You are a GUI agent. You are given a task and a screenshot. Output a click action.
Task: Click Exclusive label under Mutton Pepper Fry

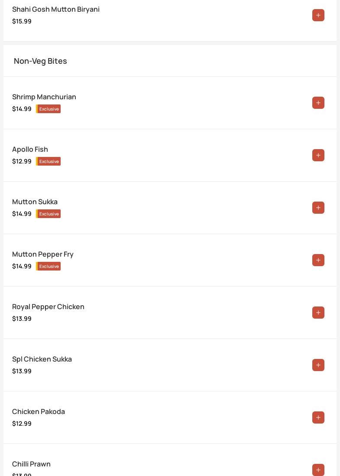[x=49, y=266]
